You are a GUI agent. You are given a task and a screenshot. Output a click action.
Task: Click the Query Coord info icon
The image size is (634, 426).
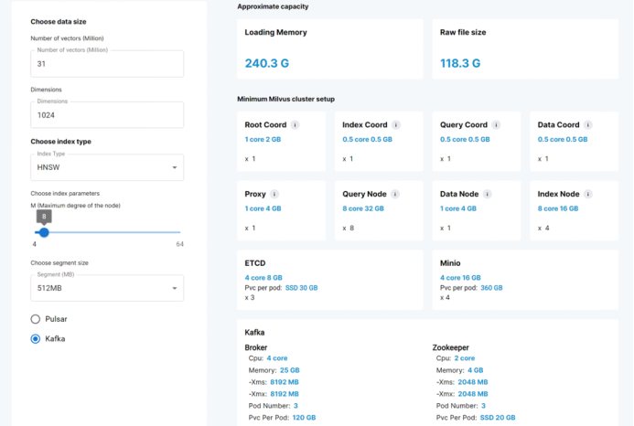pos(496,125)
